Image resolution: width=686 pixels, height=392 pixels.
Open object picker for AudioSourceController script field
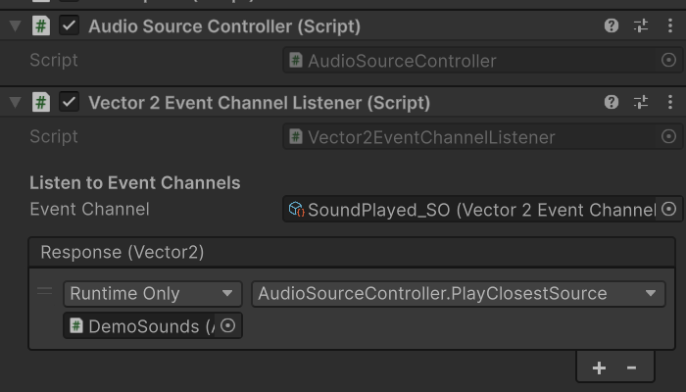tap(669, 61)
